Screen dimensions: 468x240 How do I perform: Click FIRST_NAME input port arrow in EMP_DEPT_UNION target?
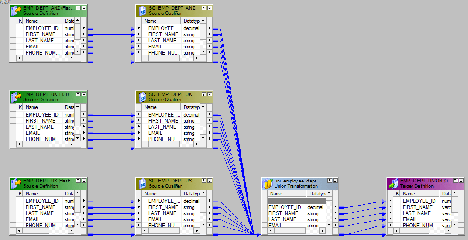coord(390,207)
